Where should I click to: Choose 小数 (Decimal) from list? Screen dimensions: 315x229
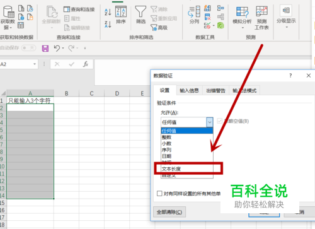tap(187, 143)
